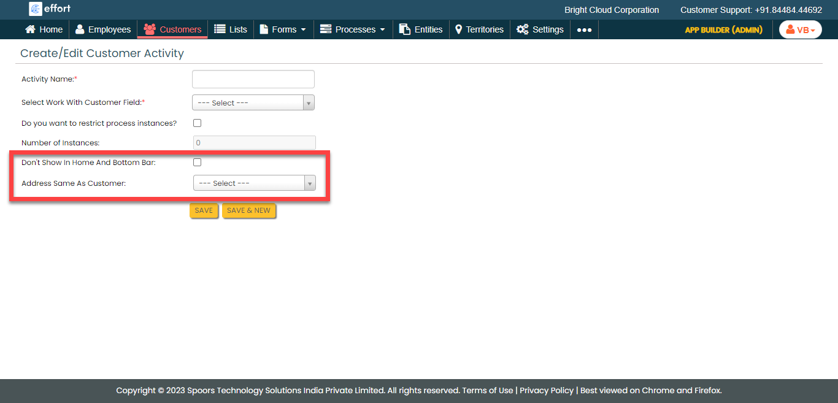Open Entities using the copy icon
Viewport: 838px width, 403px height.
click(x=404, y=29)
